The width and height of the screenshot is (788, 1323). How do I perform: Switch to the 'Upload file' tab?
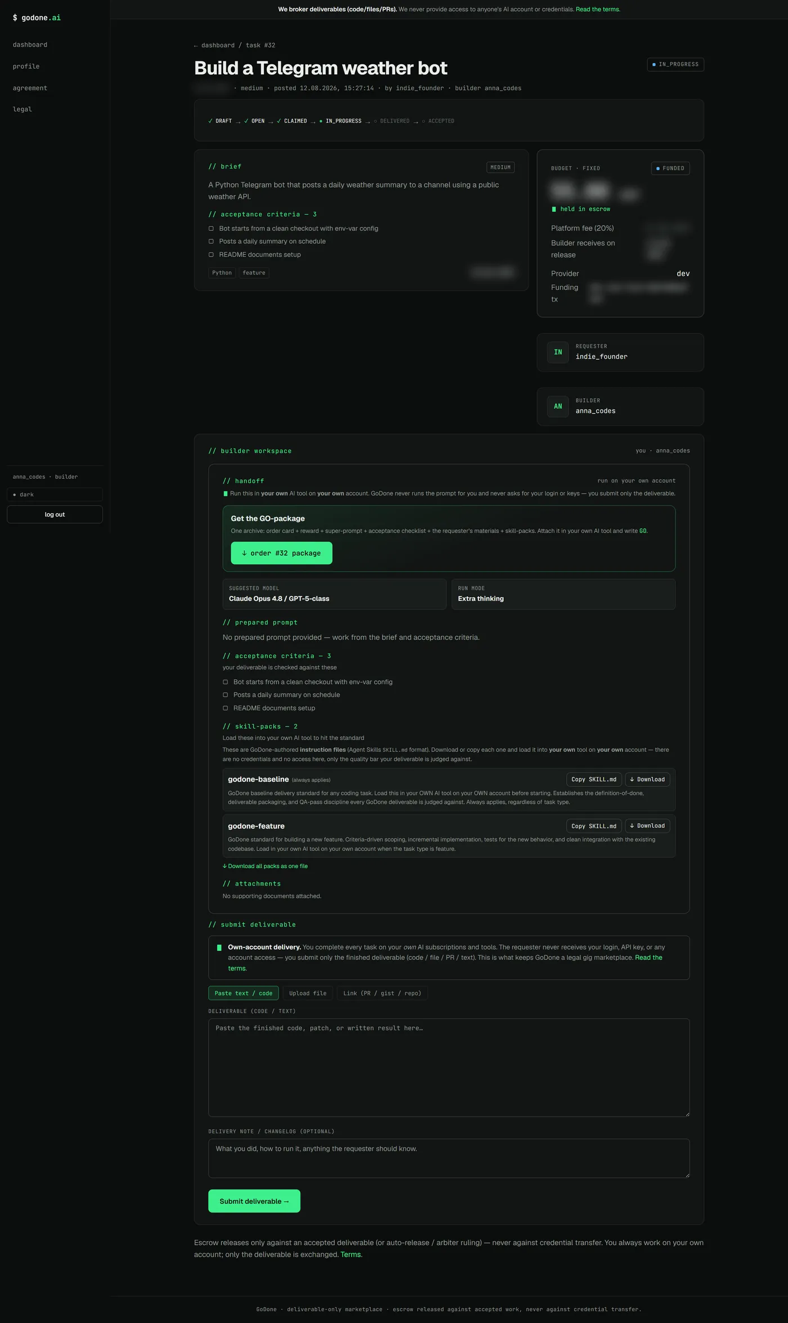pos(308,994)
